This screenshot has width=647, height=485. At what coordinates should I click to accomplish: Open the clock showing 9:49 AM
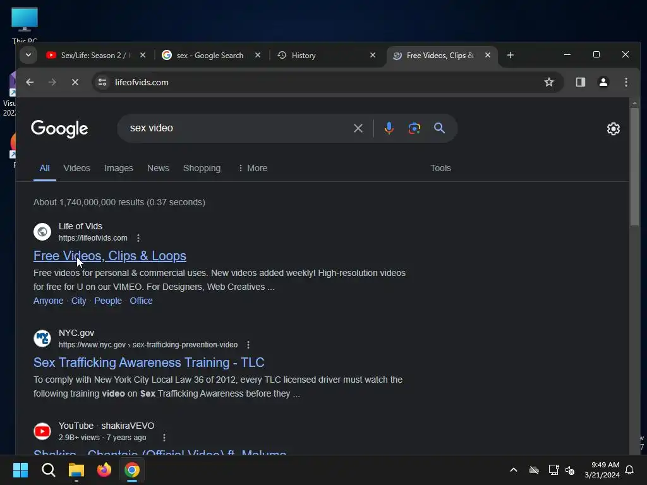click(602, 470)
